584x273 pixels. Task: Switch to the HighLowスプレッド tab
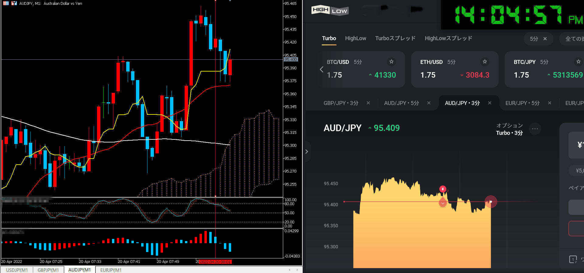pos(448,38)
